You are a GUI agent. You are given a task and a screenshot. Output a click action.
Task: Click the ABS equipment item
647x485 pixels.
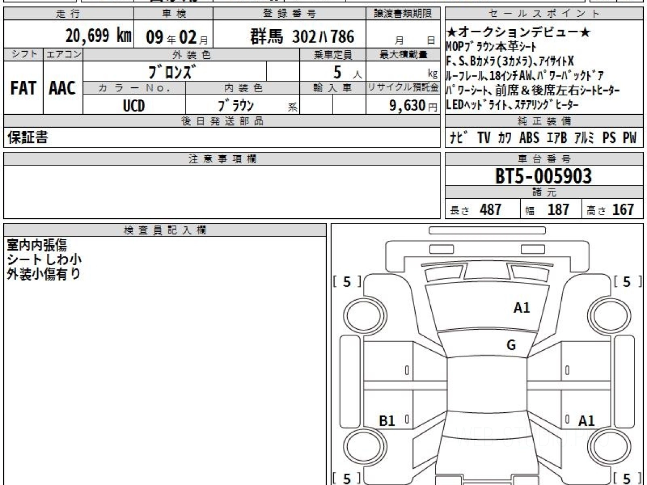pyautogui.click(x=529, y=138)
